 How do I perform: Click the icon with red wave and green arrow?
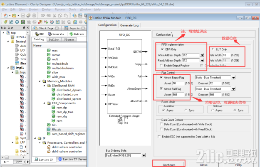click(46, 22)
